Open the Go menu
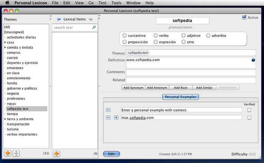Viewport: 264px width, 163px height. (91, 3)
